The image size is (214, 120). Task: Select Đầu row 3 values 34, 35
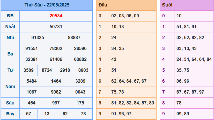(117, 48)
